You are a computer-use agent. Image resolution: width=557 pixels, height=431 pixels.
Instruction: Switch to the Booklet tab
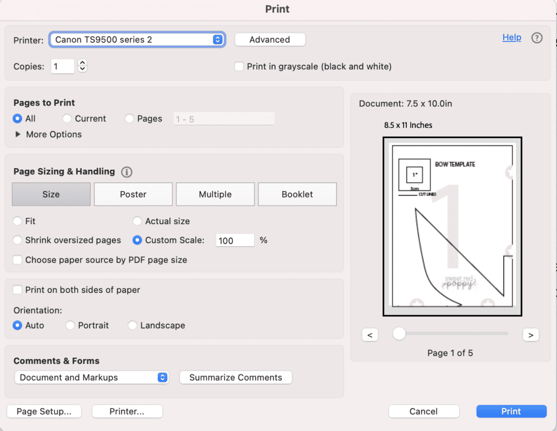click(297, 194)
